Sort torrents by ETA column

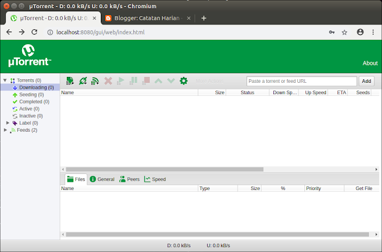click(338, 92)
